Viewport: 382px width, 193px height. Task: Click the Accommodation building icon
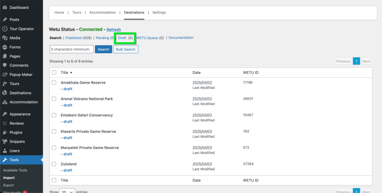4,102
